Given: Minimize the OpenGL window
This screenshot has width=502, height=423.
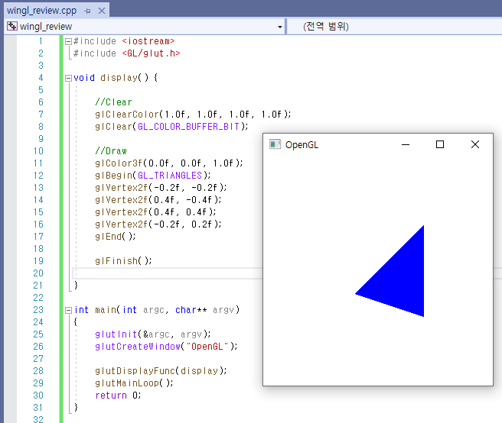Looking at the screenshot, I should tap(406, 145).
